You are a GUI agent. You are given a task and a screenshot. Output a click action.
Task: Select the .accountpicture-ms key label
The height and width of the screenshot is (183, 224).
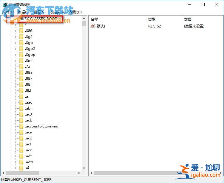41,126
